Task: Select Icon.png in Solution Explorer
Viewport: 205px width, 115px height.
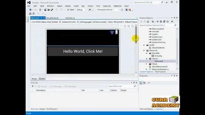Action: pos(158,56)
